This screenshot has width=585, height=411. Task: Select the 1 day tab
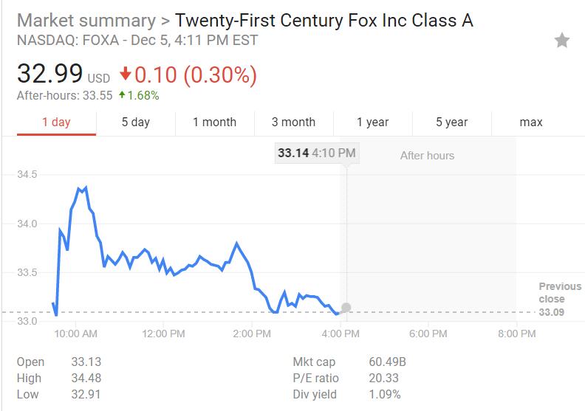[x=56, y=122]
